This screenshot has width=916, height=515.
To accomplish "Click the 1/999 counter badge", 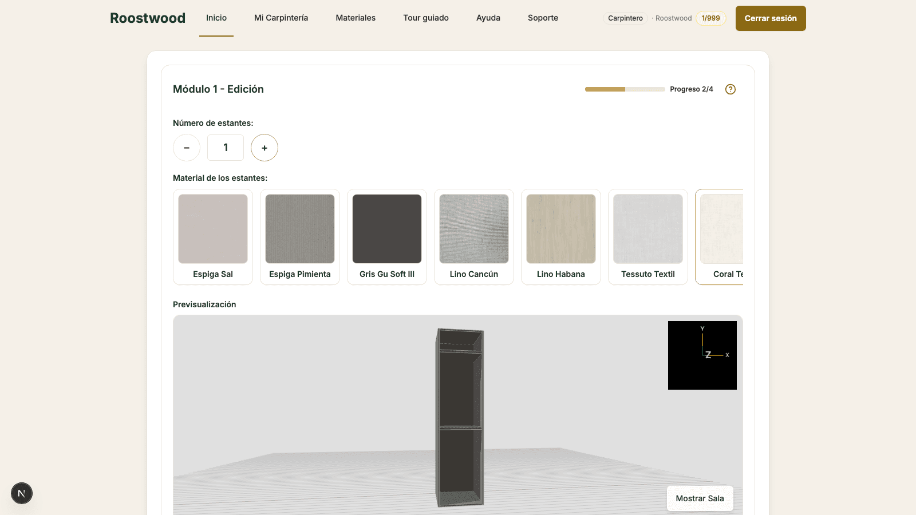I will click(711, 18).
